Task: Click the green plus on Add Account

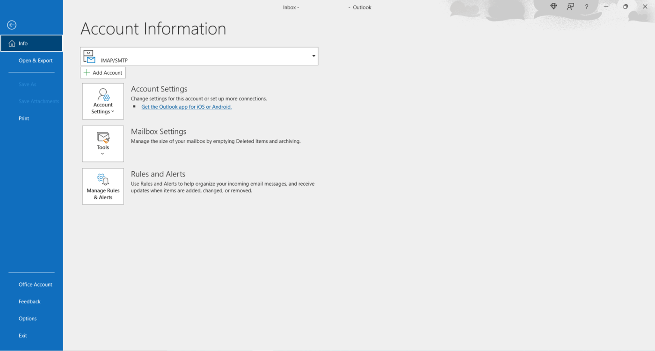Action: 86,72
